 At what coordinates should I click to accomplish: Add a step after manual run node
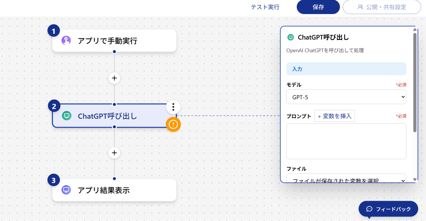[x=114, y=78]
